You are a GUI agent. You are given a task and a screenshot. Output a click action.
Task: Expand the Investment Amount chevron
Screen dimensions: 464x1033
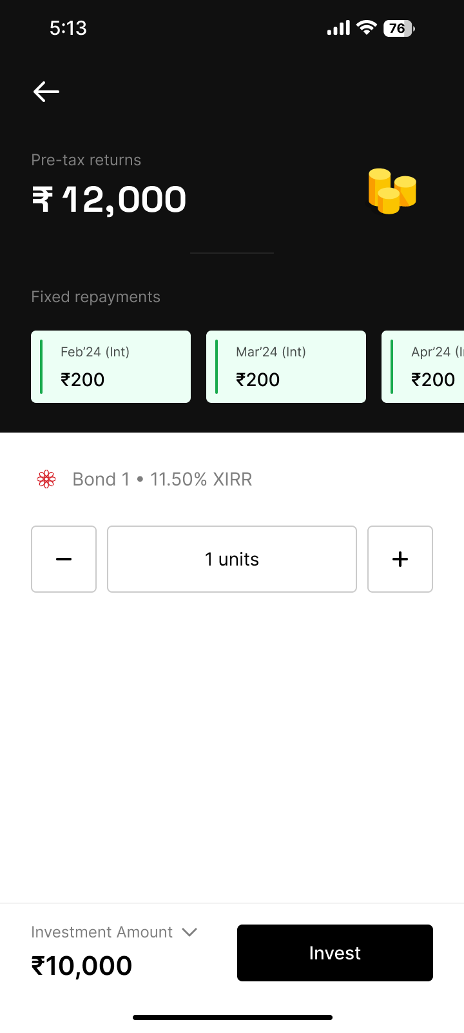coord(189,932)
